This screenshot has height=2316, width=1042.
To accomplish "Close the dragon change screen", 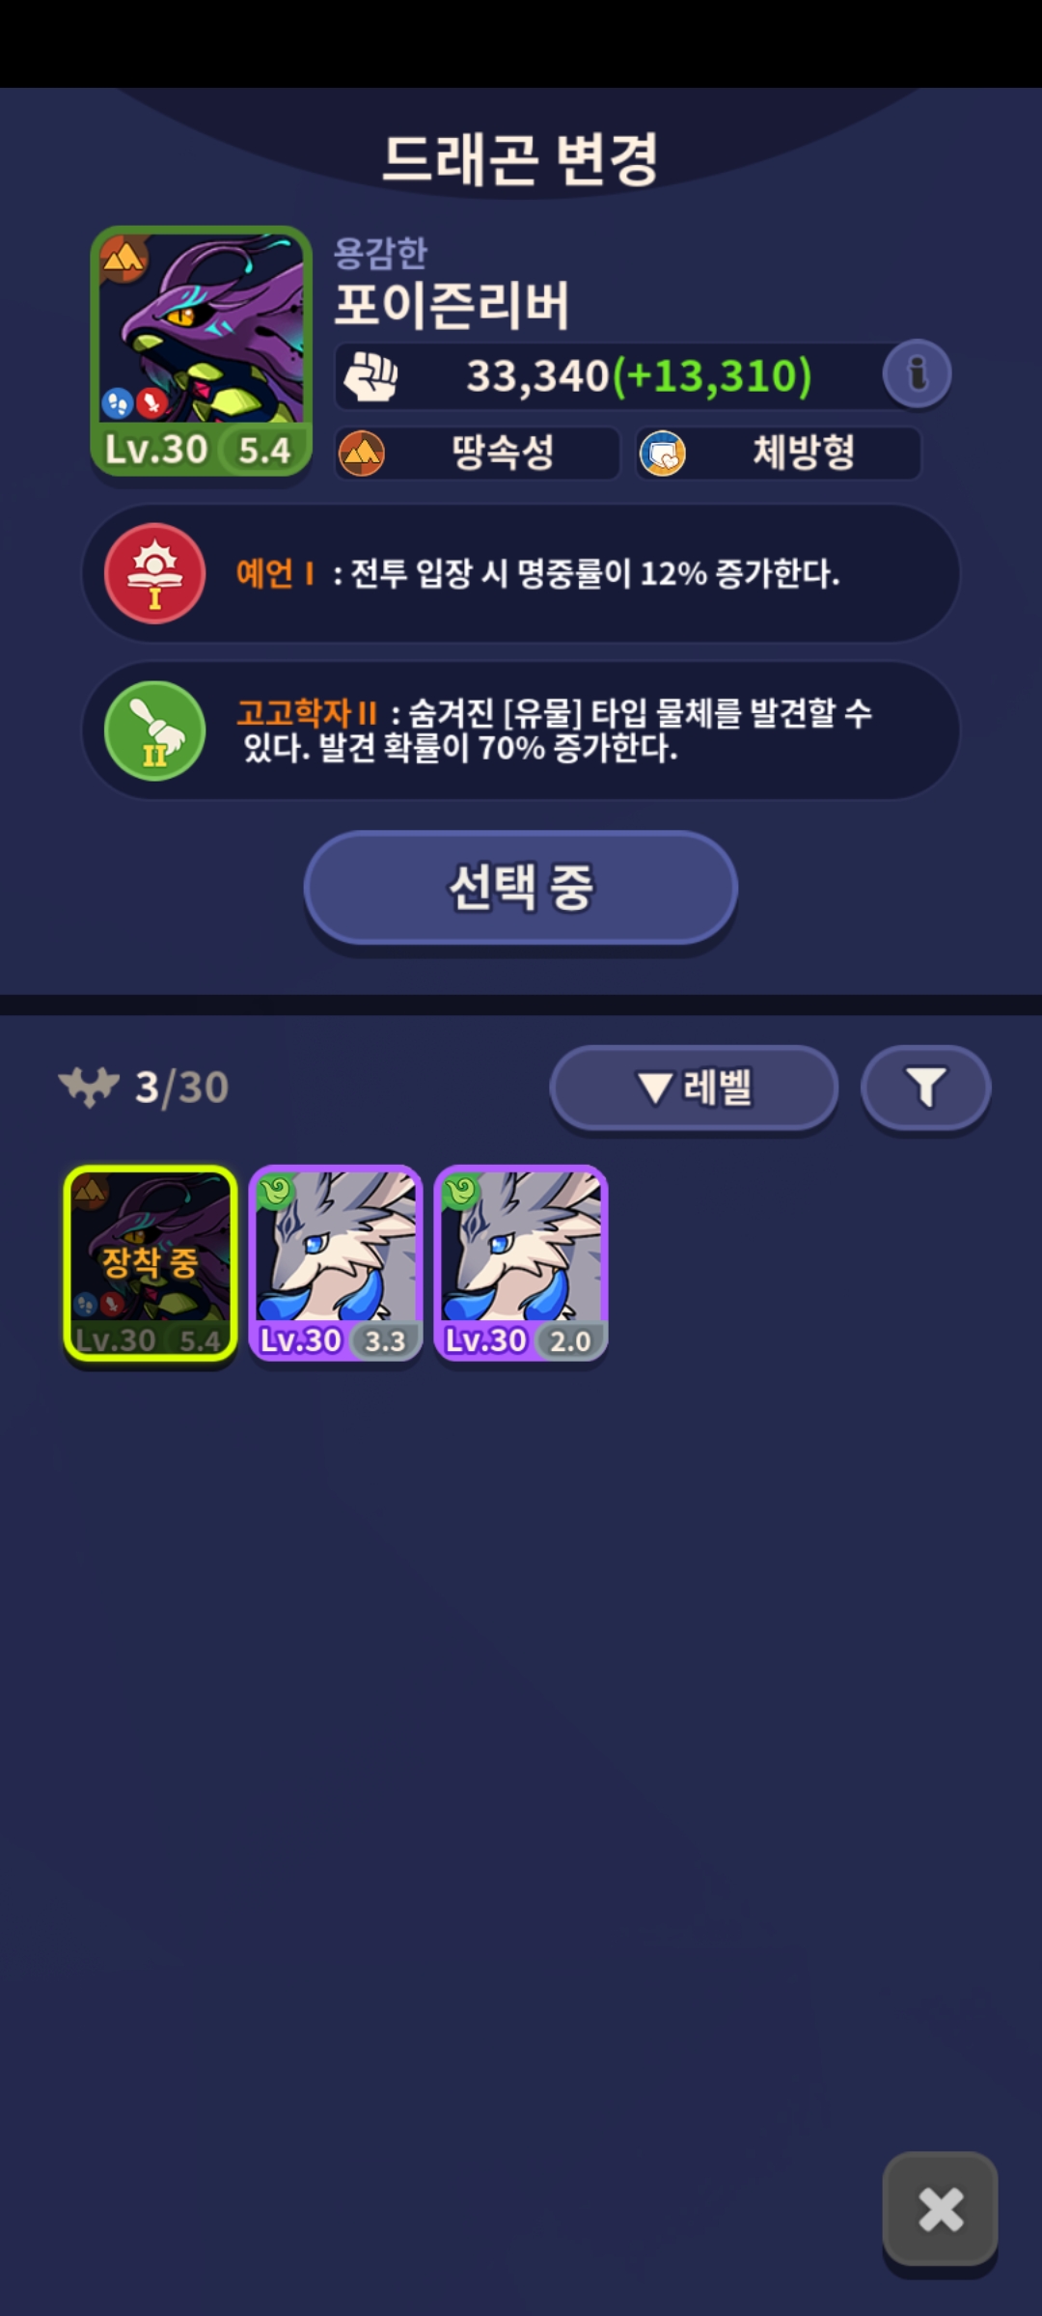I will tap(941, 2209).
